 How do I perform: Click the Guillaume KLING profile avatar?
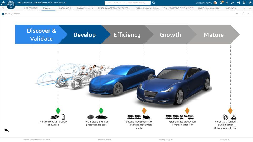tap(215, 3)
